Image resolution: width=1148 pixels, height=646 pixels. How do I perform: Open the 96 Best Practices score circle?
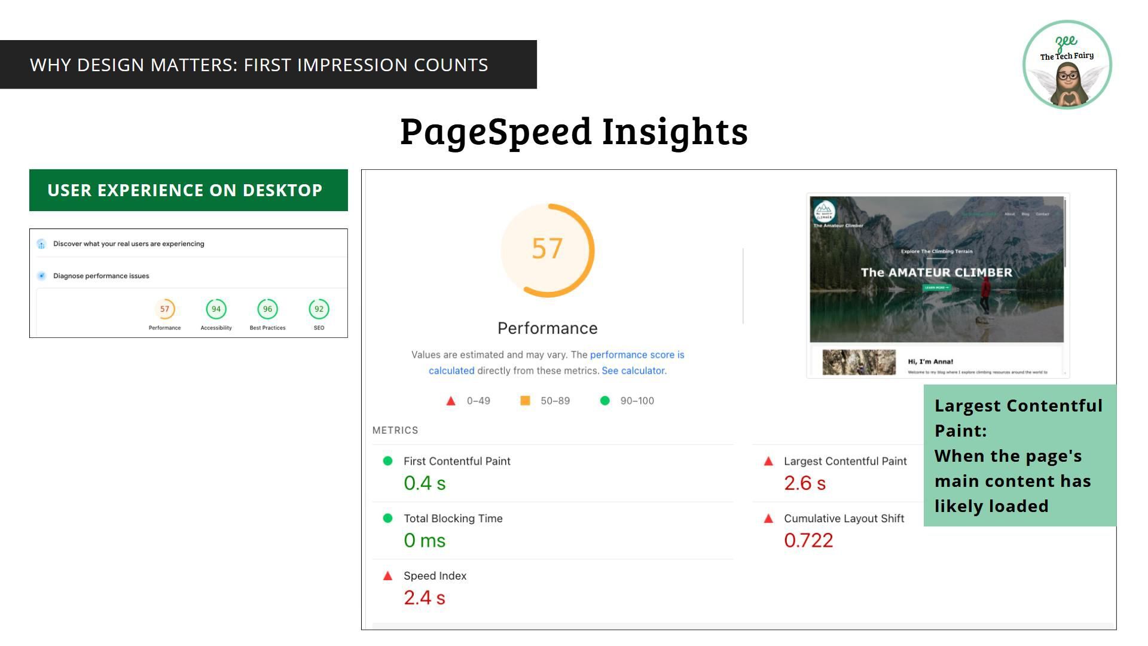click(267, 309)
